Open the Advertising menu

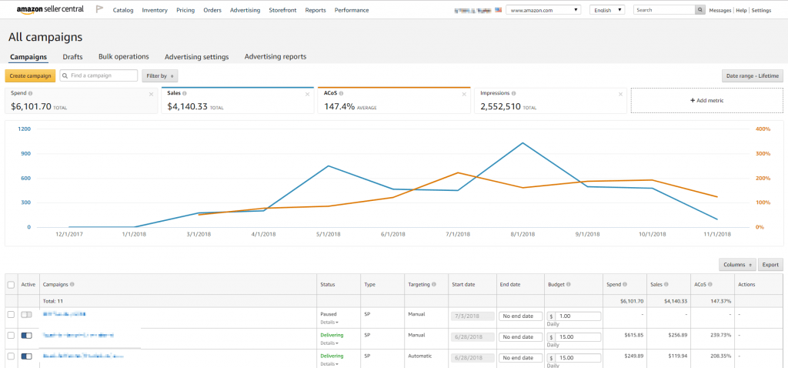tap(245, 10)
